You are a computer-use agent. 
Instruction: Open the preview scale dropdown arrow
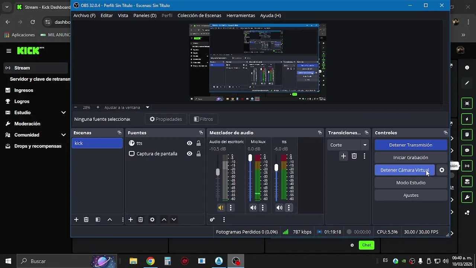click(x=147, y=107)
